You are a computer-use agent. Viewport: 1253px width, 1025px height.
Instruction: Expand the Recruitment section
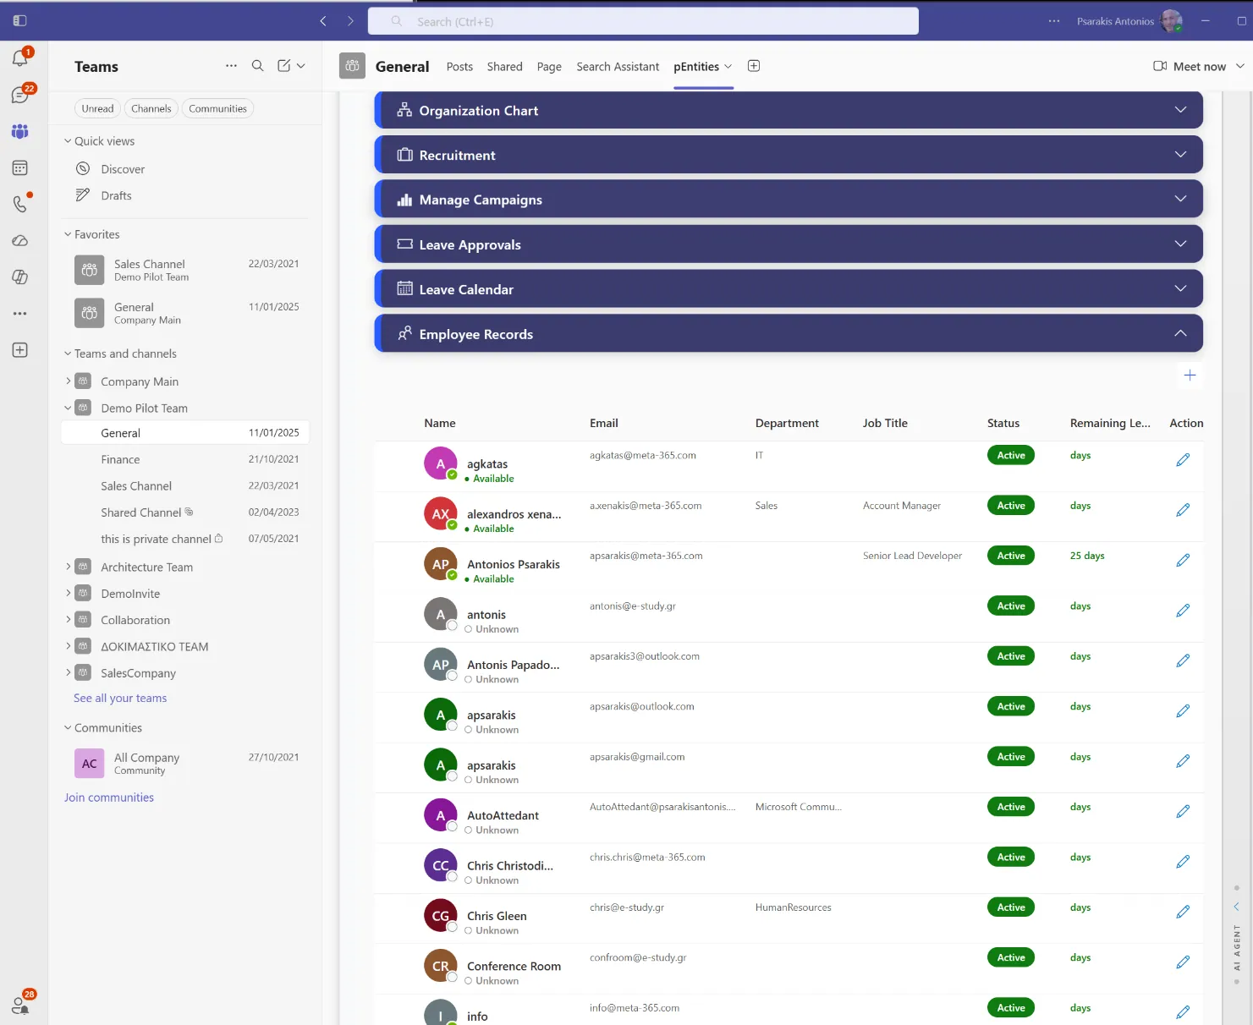point(789,155)
